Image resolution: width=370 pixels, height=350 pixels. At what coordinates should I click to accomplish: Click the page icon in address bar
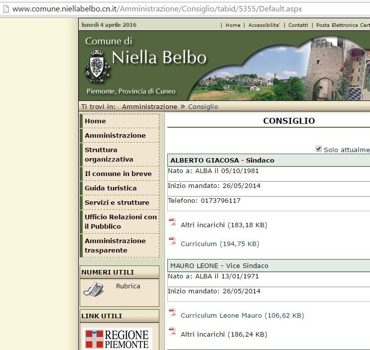[x=6, y=9]
